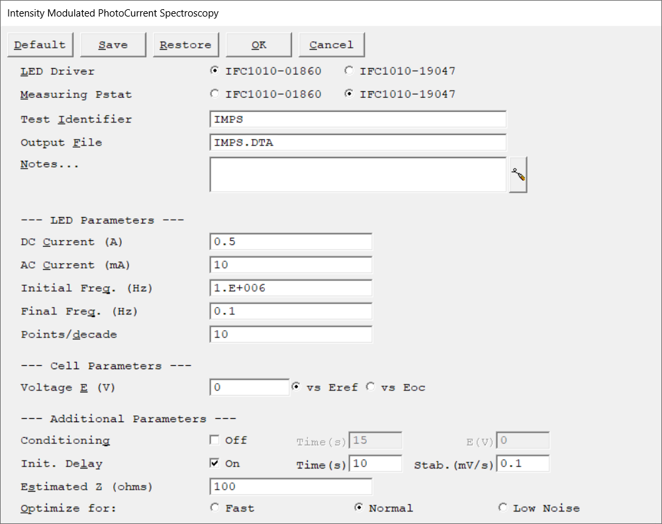The image size is (662, 524).
Task: Click the Test Identifier text field
Action: 357,119
